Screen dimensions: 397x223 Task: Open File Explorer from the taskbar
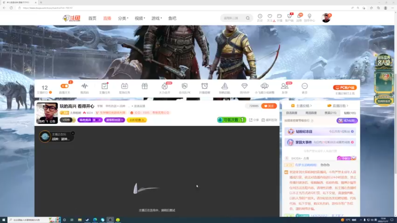[79, 220]
